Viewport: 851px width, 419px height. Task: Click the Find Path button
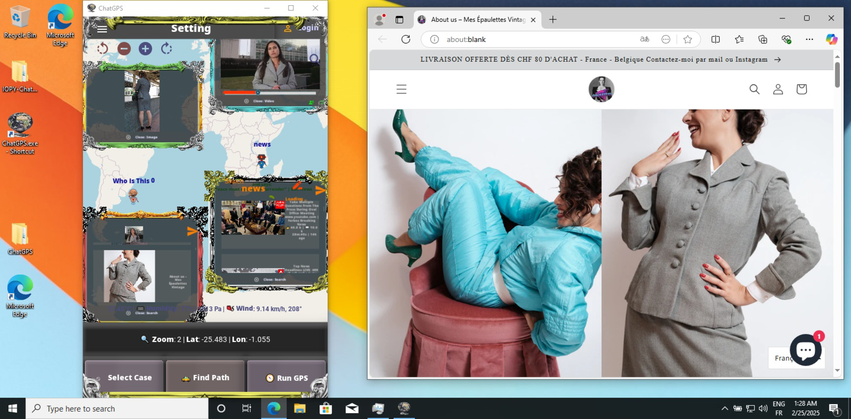tap(205, 378)
